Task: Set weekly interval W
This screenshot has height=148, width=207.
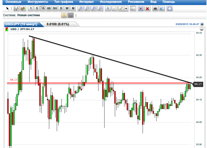Action: (67, 9)
